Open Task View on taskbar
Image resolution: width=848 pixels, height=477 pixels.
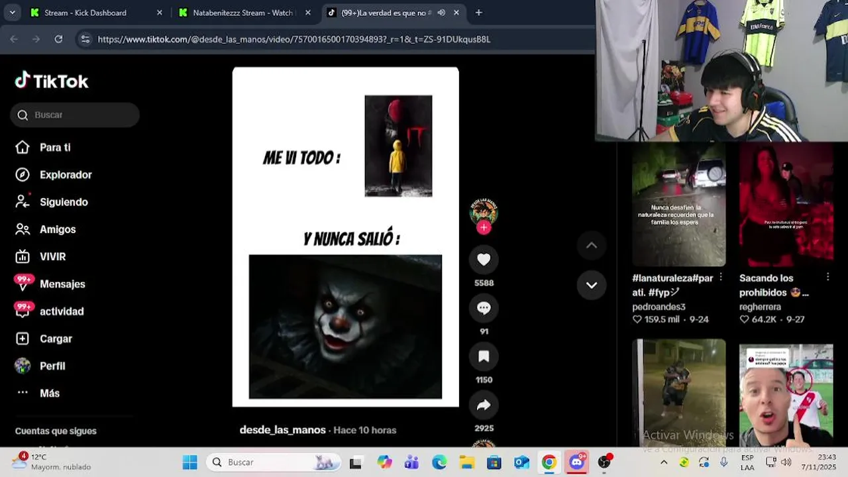click(x=356, y=462)
